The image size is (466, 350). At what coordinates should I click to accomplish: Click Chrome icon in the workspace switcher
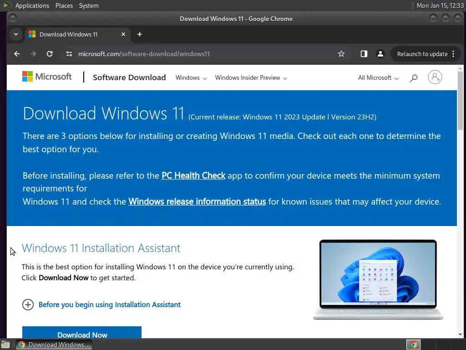pyautogui.click(x=413, y=345)
